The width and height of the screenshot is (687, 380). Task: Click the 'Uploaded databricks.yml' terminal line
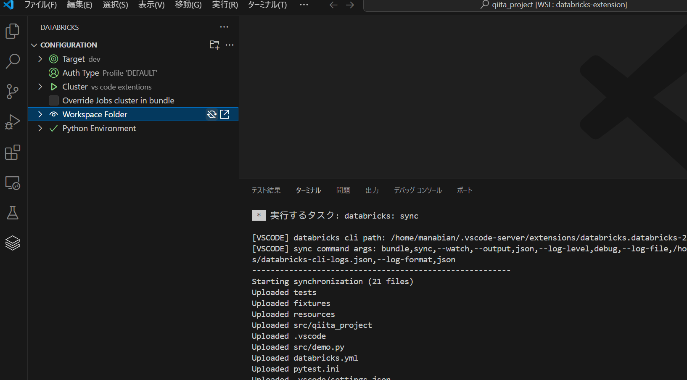pyautogui.click(x=305, y=358)
